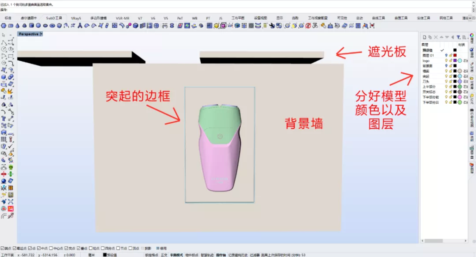Open the VSR-MR toolbar tab
The height and width of the screenshot is (257, 476).
(x=123, y=18)
